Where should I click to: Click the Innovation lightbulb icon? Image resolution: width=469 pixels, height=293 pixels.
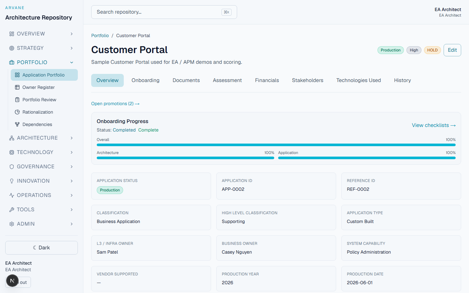(12, 181)
